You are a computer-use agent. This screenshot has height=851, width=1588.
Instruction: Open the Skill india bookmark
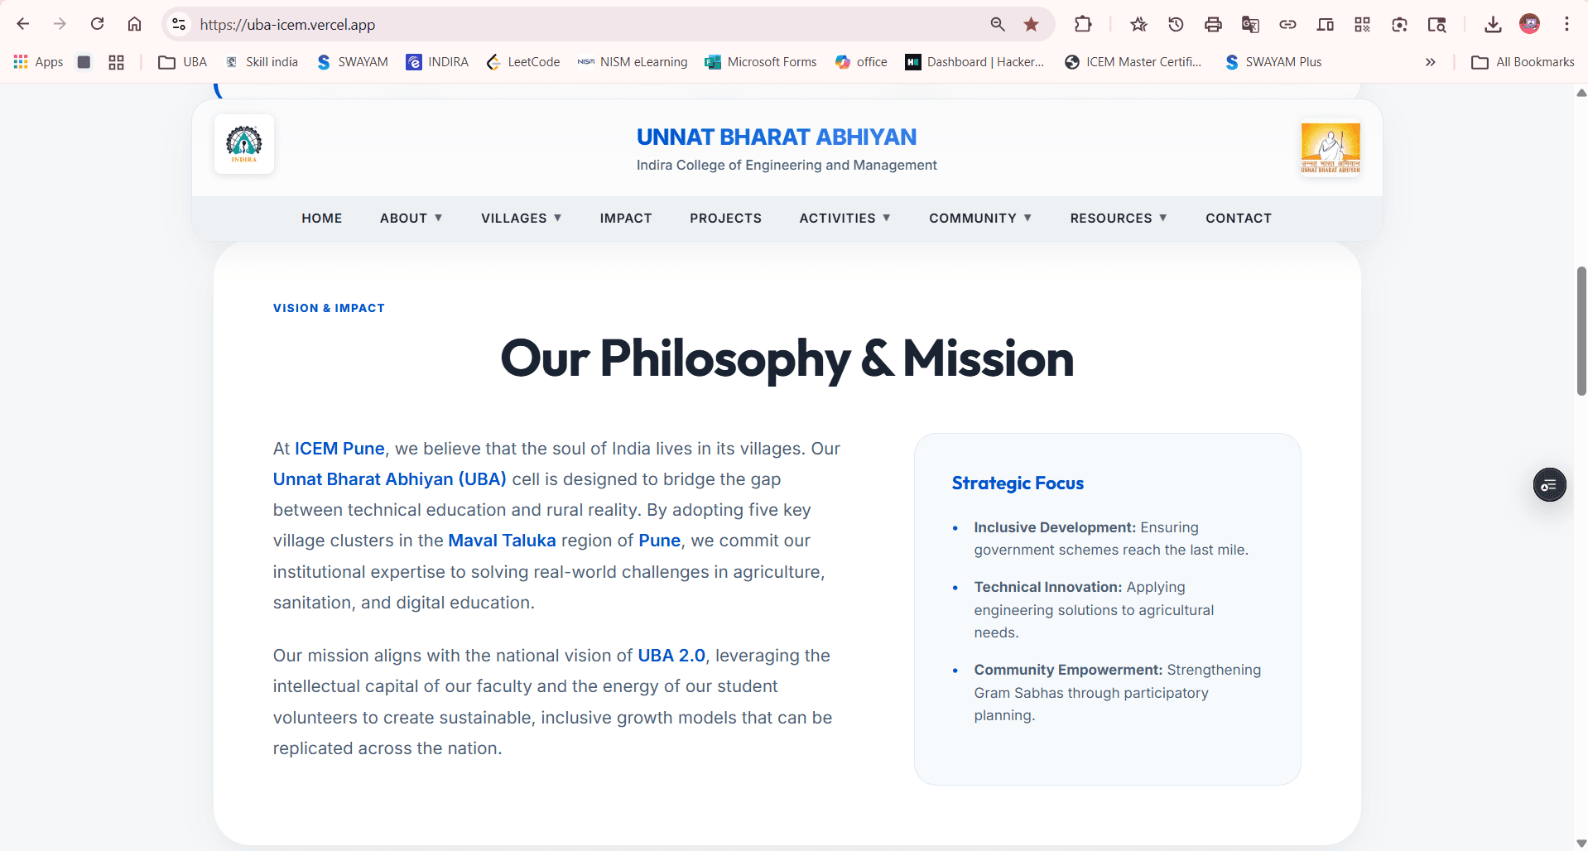pos(261,62)
